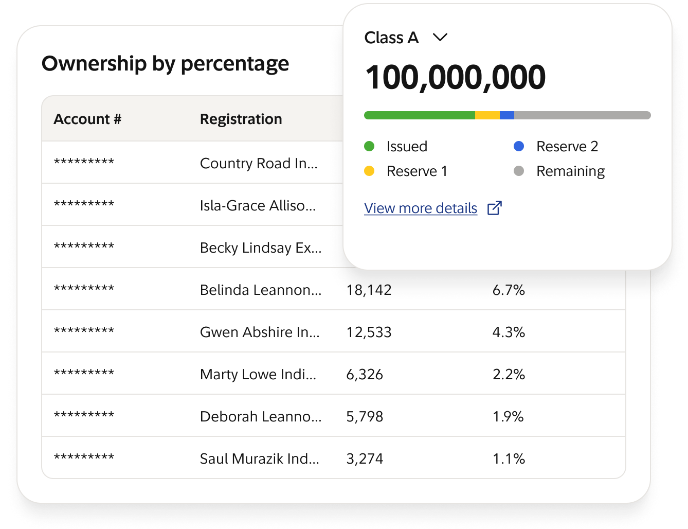Click the blue Reserve 2 segment of the share bar
This screenshot has width=688, height=529.
[507, 115]
